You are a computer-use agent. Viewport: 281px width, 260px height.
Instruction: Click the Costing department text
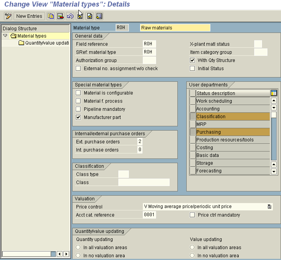pos(205,148)
